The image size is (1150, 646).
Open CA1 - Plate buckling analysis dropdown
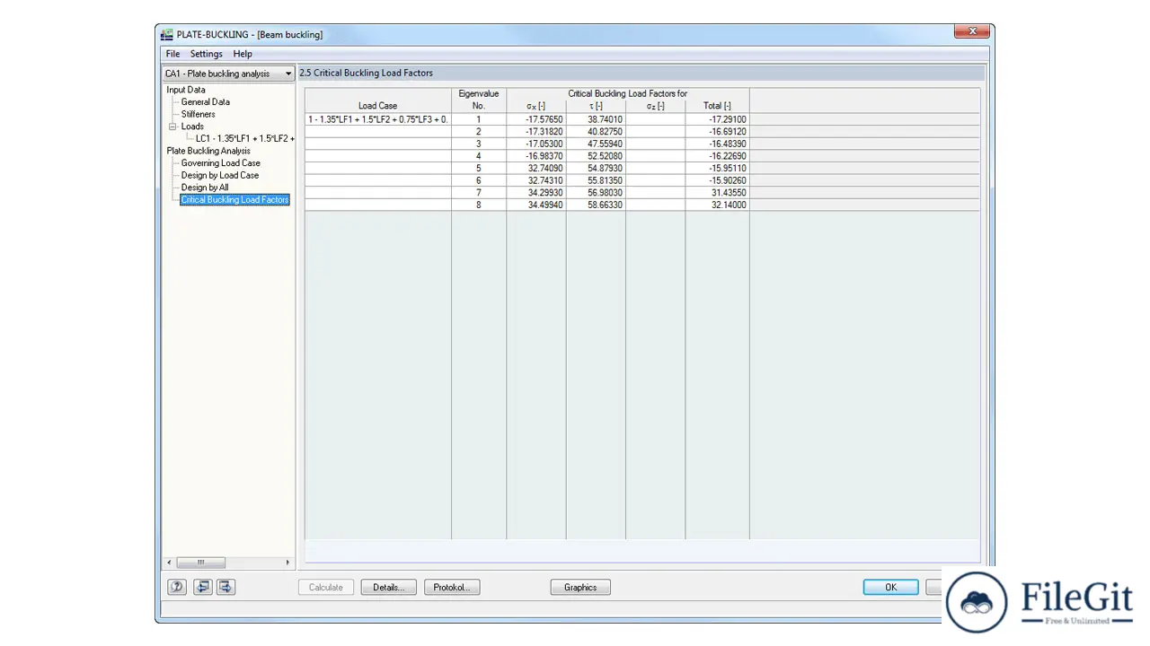pos(228,74)
